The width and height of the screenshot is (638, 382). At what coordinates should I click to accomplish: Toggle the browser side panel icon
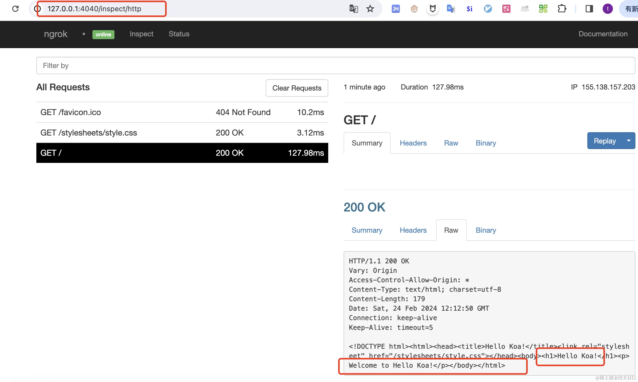tap(589, 9)
